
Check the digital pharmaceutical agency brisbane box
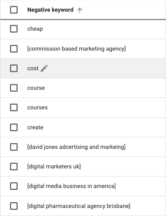[x=14, y=206]
